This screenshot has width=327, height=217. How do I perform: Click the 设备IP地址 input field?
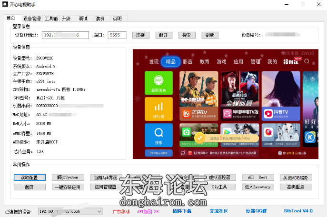(65, 35)
